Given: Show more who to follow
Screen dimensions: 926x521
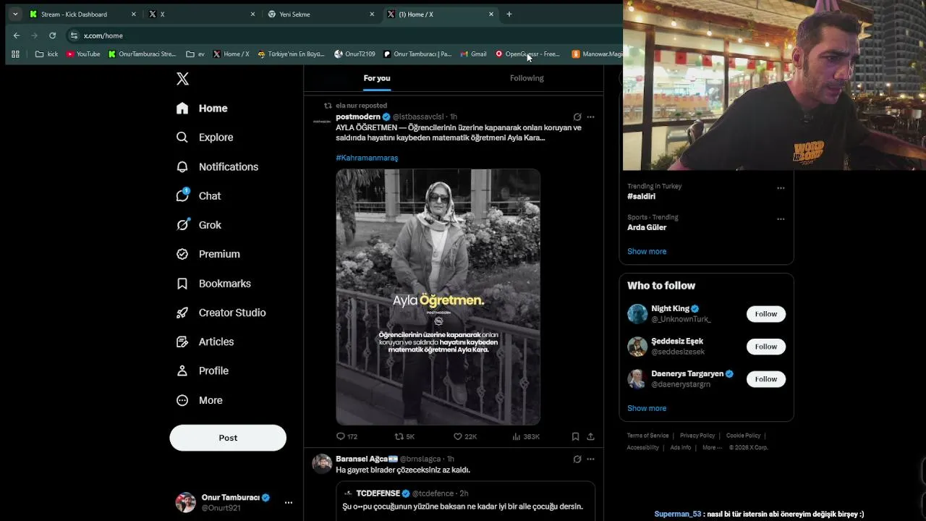Looking at the screenshot, I should pyautogui.click(x=647, y=408).
